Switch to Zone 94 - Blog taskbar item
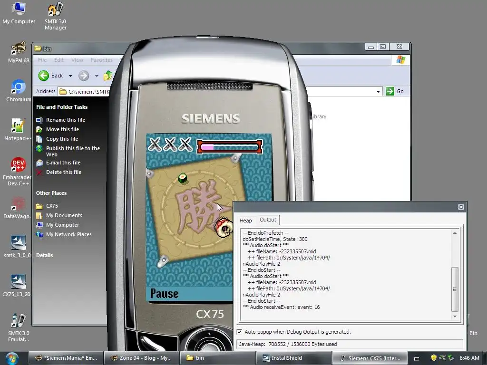 (x=142, y=358)
